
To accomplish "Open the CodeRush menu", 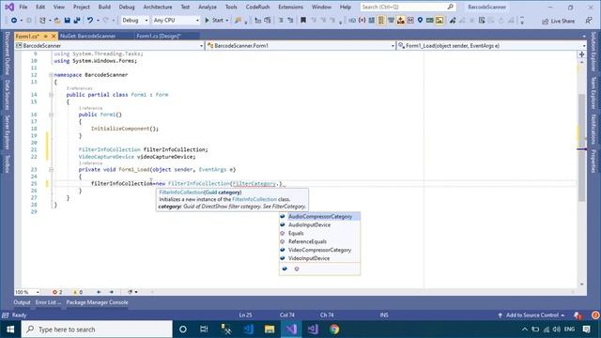I will [257, 7].
